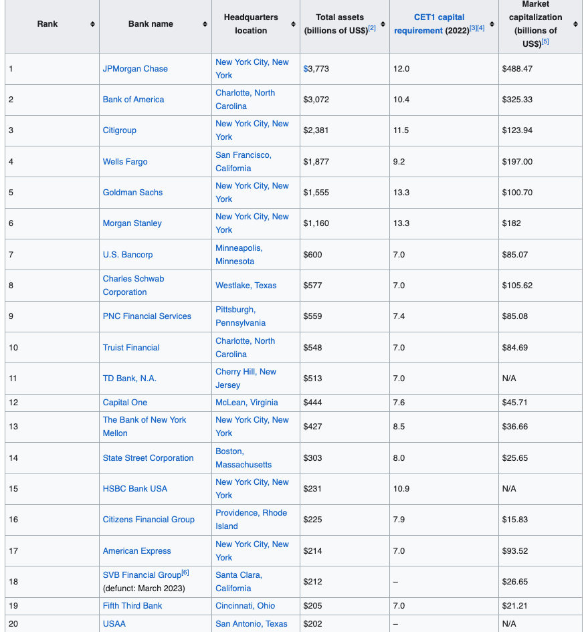Sort by CET1 capital requirement arrows
The image size is (588, 632).
click(x=492, y=24)
